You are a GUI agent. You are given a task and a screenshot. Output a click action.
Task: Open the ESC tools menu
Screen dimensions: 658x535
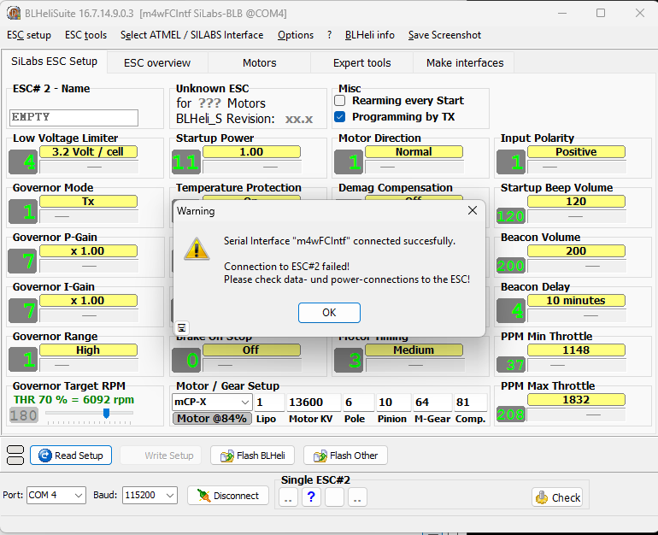point(85,35)
